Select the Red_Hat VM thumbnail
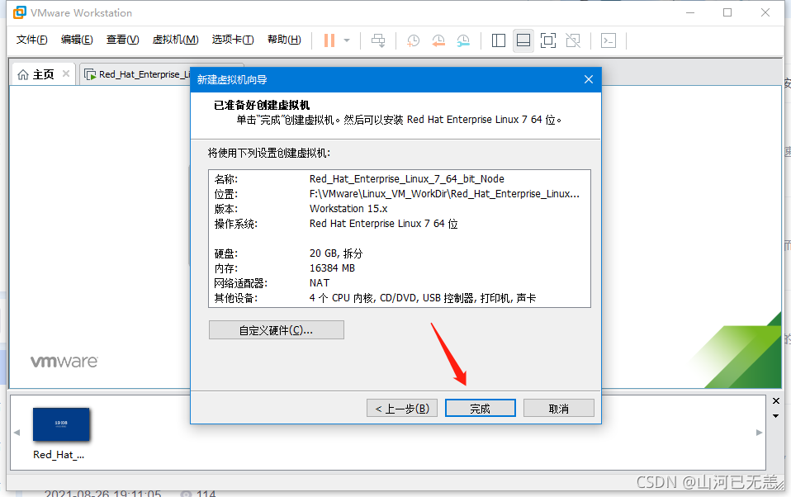The image size is (791, 497). coord(61,424)
